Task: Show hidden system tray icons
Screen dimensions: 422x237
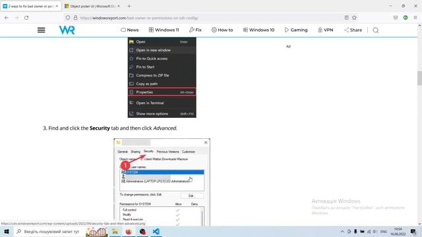Action: tap(342, 232)
